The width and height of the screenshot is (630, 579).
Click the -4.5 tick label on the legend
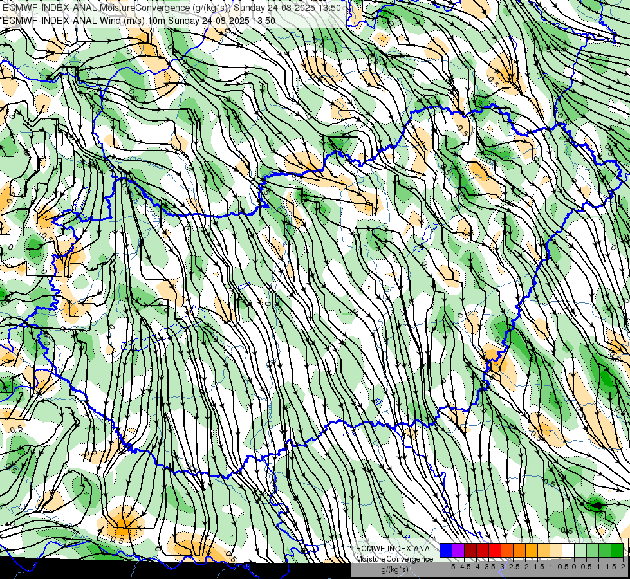(464, 567)
